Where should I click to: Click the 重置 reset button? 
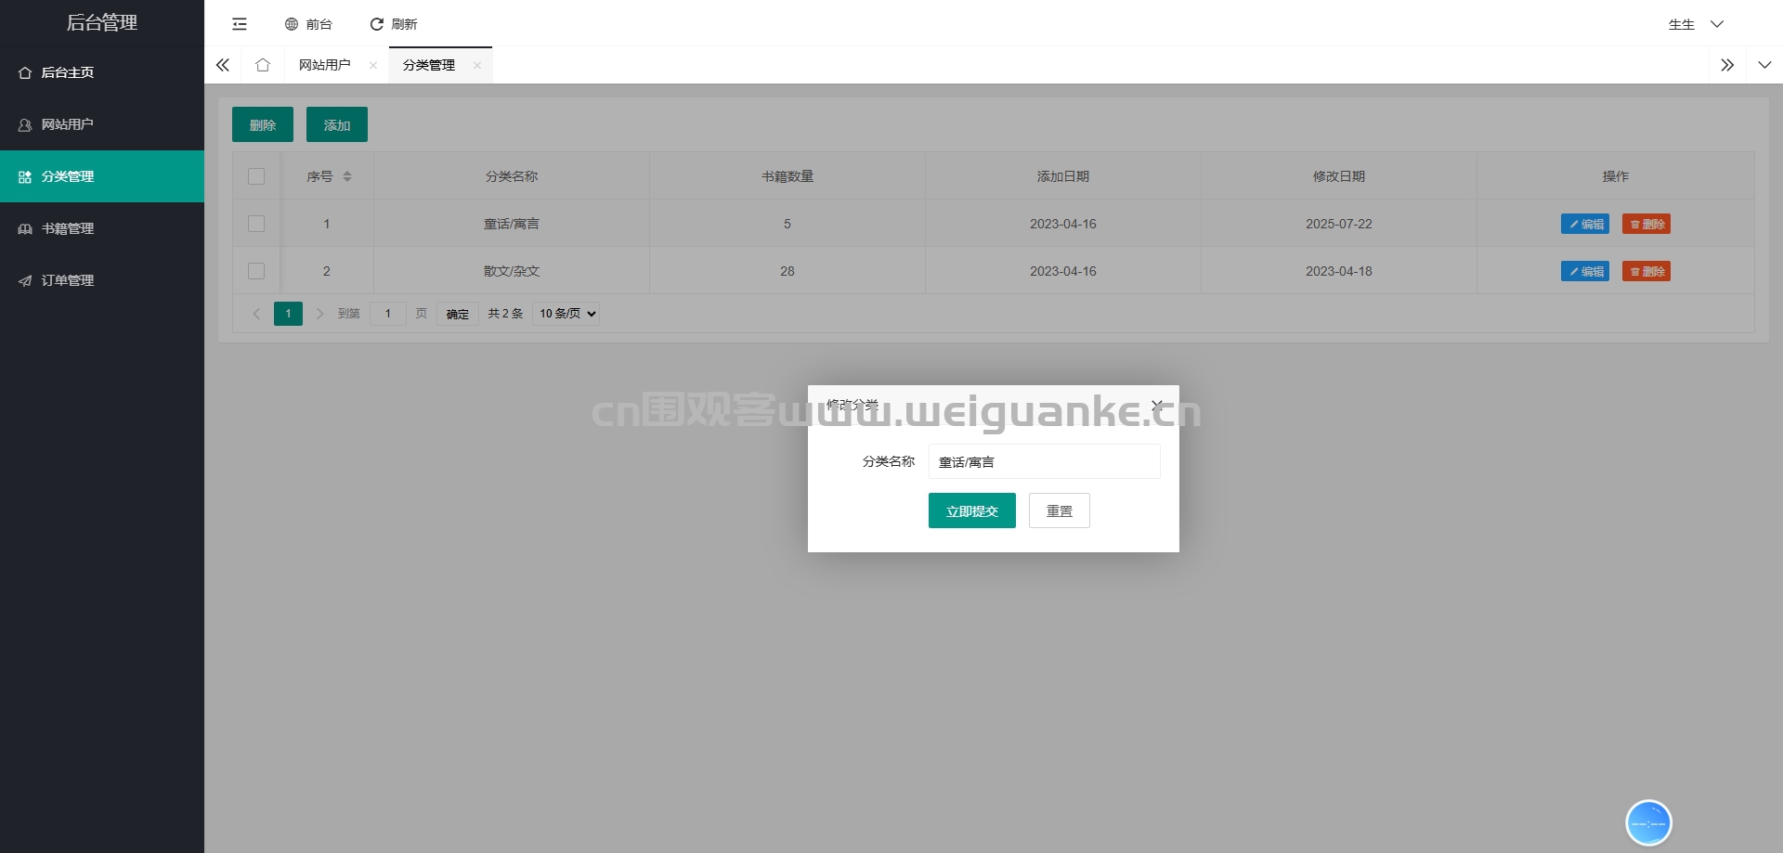pyautogui.click(x=1060, y=511)
